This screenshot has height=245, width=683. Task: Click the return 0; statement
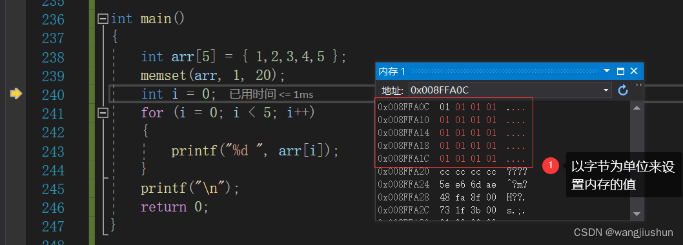click(175, 207)
